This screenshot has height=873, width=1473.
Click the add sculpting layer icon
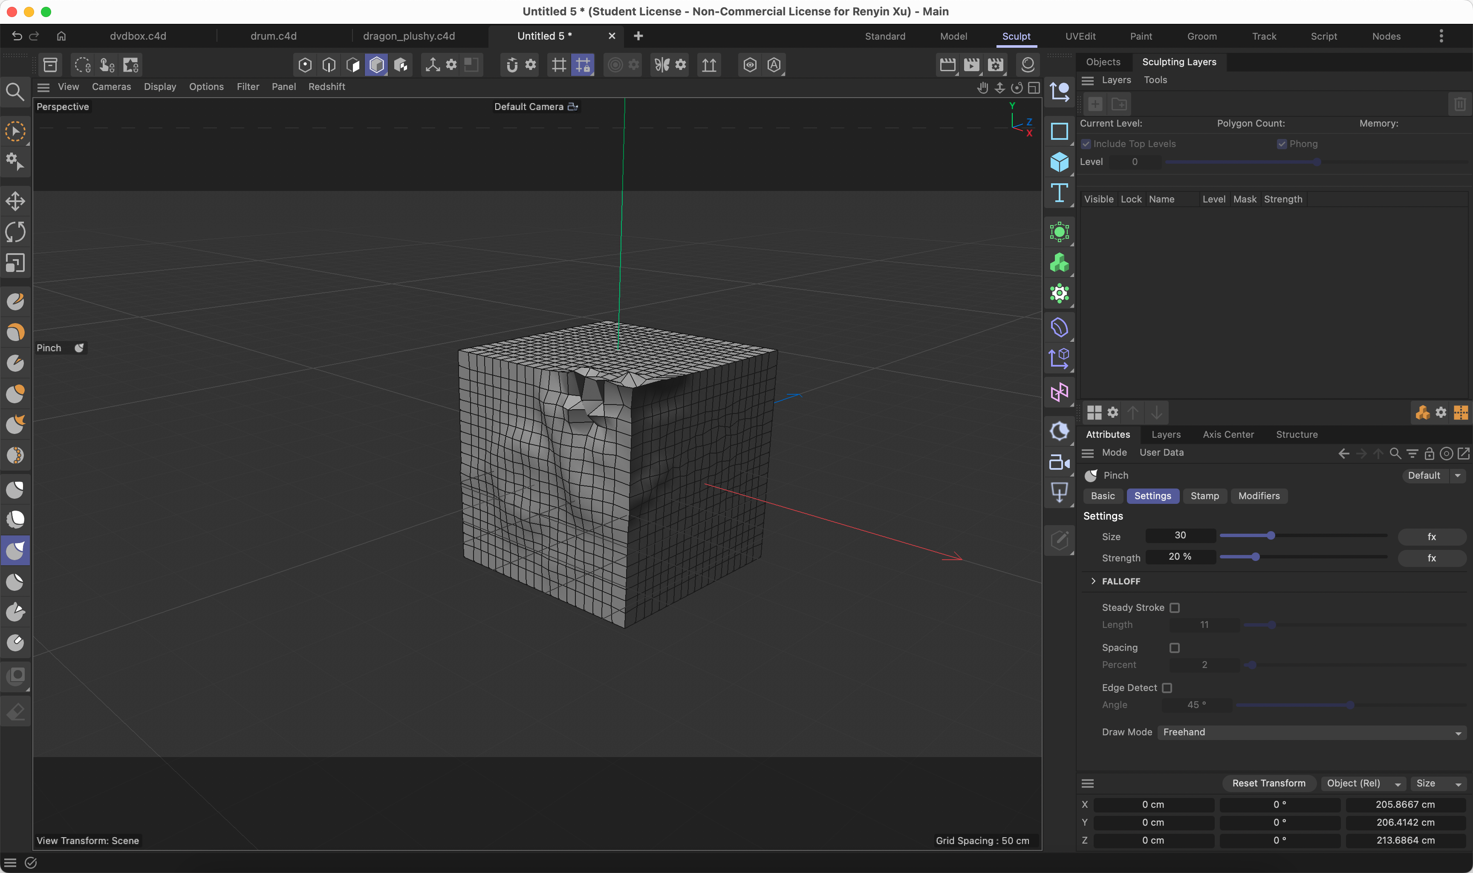[x=1095, y=104]
